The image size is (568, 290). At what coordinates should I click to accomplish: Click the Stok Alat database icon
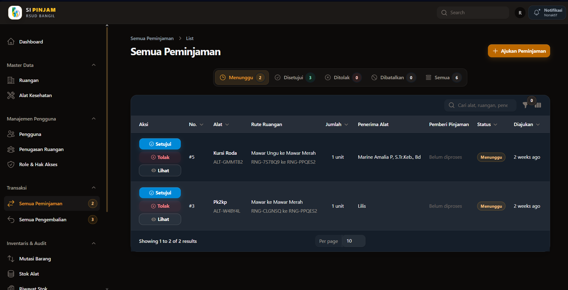[x=11, y=274]
